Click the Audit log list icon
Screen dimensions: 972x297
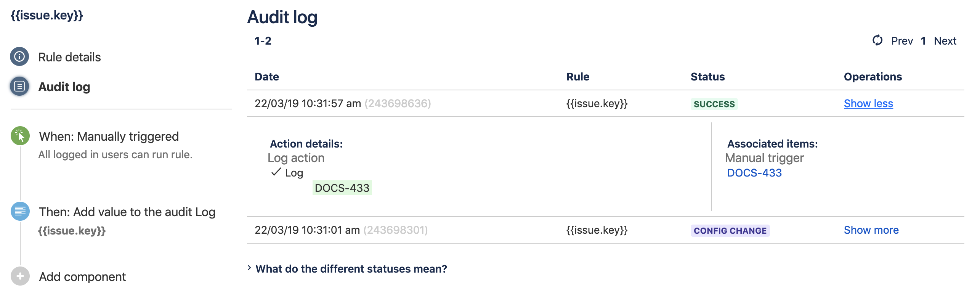[19, 87]
